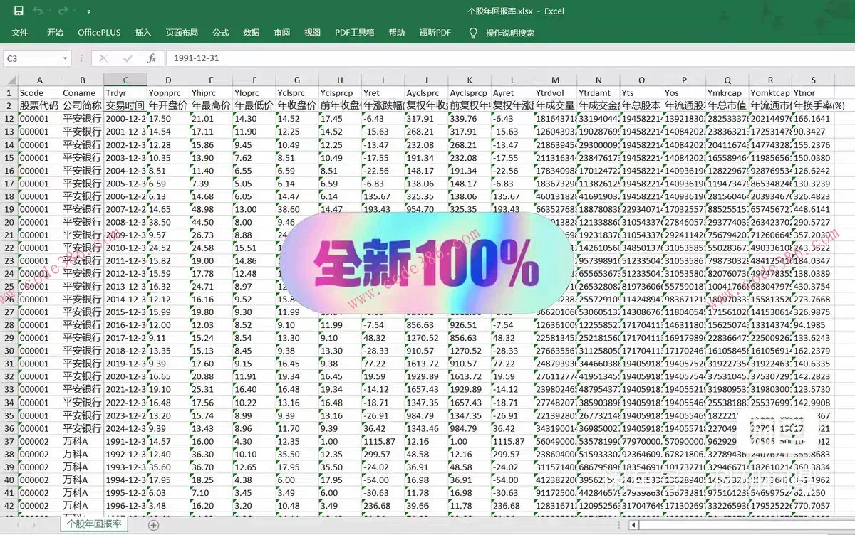This screenshot has height=535, width=855.
Task: Click cell 2000-12-2 in row 12
Action: 125,119
